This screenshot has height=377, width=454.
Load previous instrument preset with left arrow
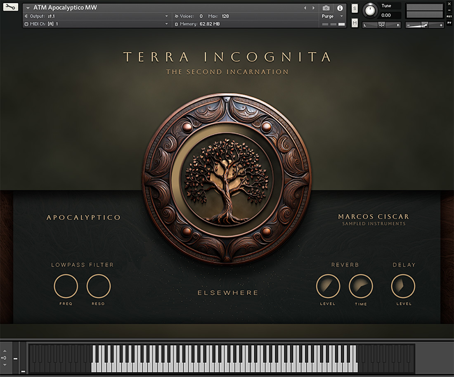click(305, 8)
